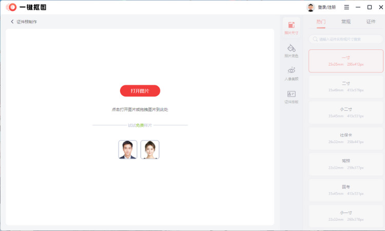Viewport: 385px width, 231px height.
Task: Open the 证件排版 ID layout tool
Action: point(291,97)
